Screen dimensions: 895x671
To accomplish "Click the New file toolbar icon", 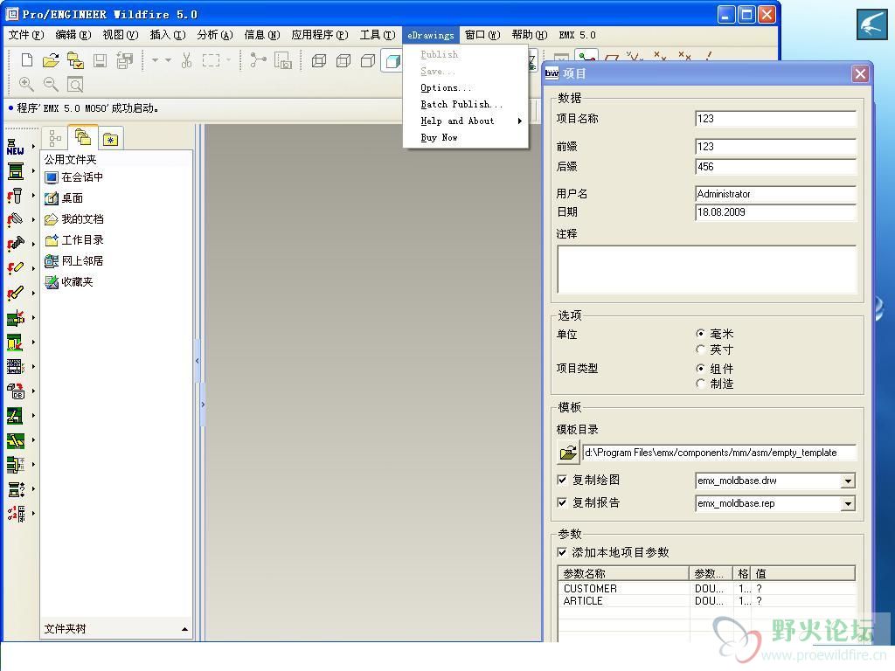I will click(x=27, y=60).
